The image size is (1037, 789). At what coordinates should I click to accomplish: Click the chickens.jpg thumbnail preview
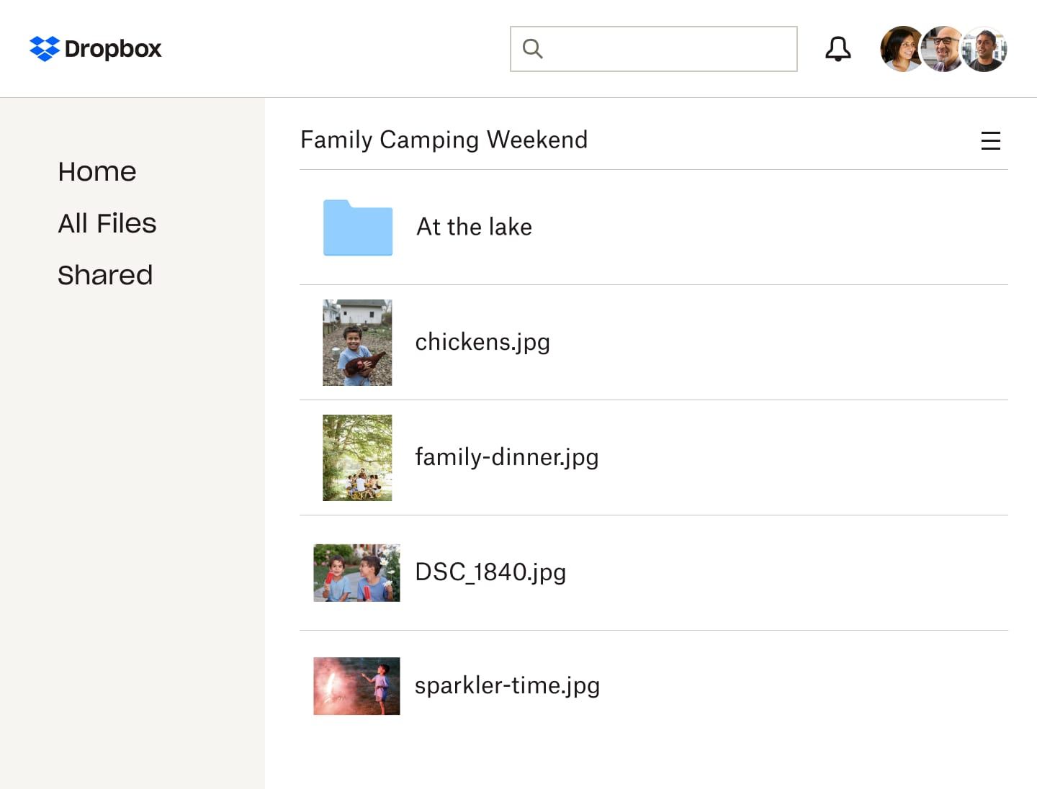click(358, 343)
